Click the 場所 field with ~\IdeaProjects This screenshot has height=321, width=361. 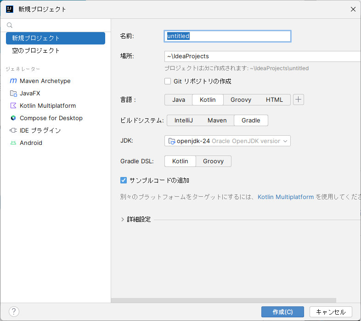click(262, 56)
